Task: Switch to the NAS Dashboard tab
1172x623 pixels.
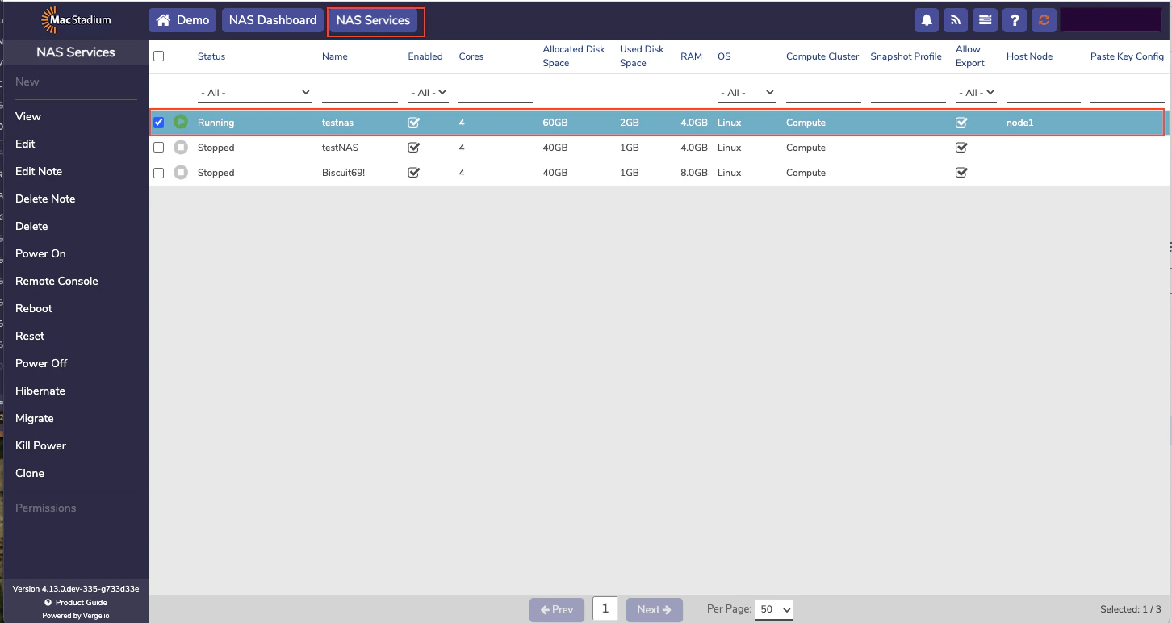Action: [272, 19]
